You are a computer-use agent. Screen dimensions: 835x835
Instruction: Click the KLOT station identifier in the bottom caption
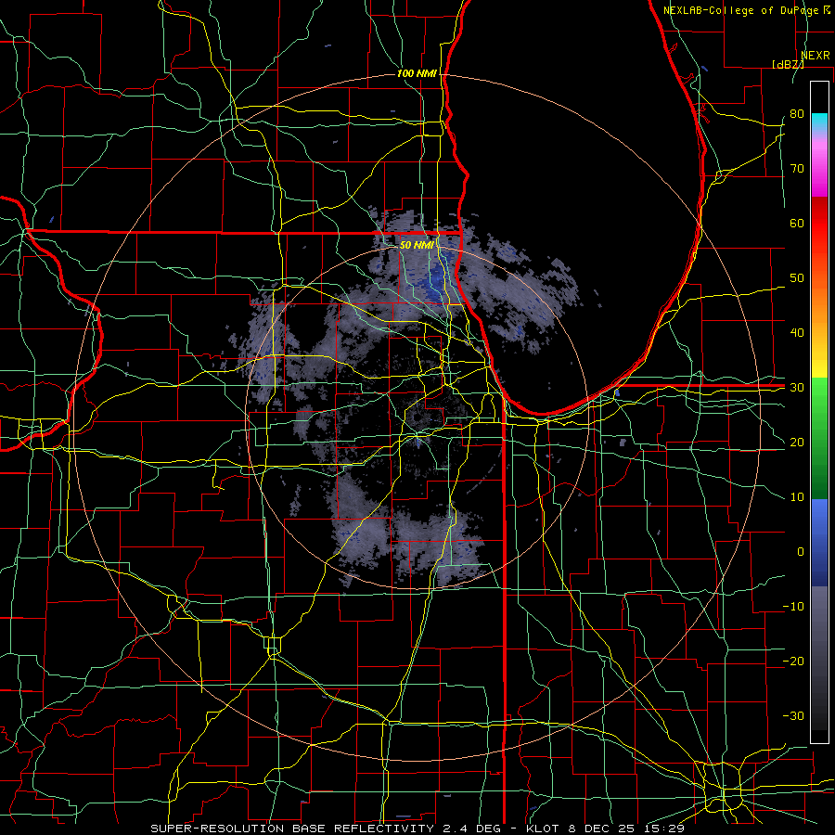tap(542, 829)
